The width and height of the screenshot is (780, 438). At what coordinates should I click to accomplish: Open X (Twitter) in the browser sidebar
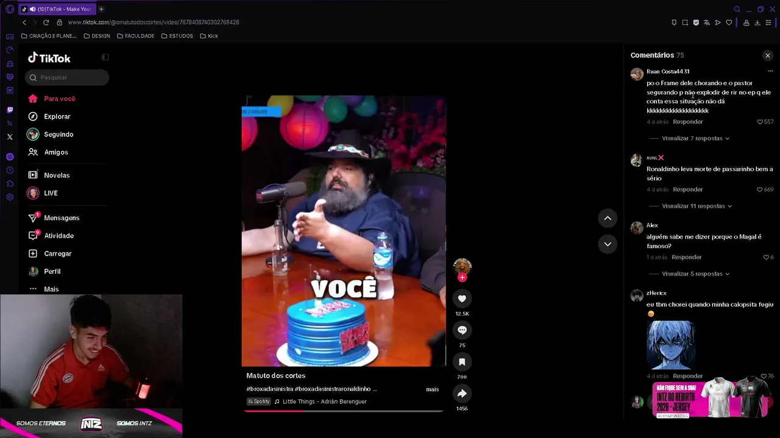[10, 137]
